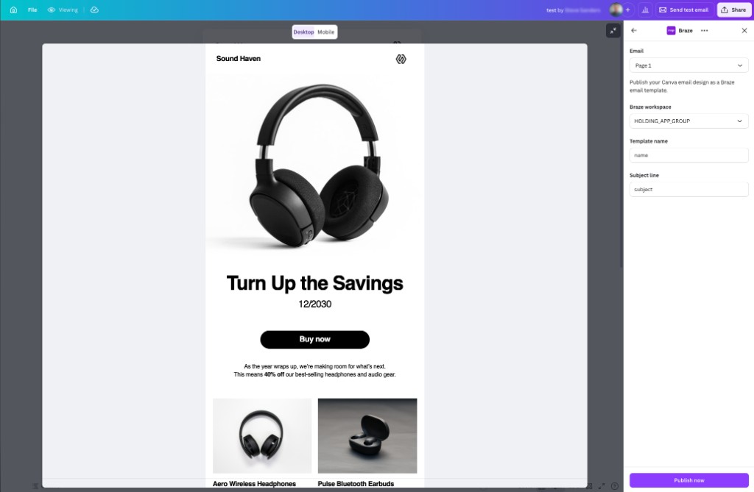Click the Template name input field

(x=688, y=154)
